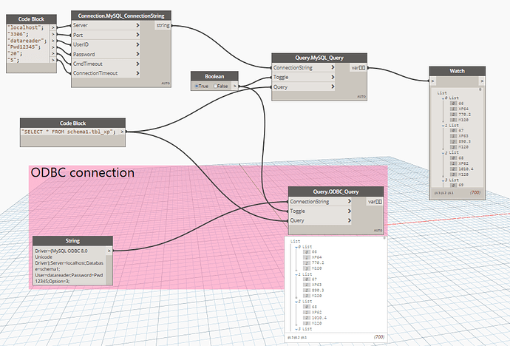Click the String node output port
Viewport: 510px width, 346px height.
pyautogui.click(x=109, y=251)
